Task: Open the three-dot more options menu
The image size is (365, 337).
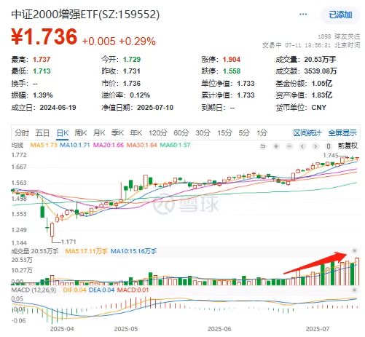Action: 303,15
